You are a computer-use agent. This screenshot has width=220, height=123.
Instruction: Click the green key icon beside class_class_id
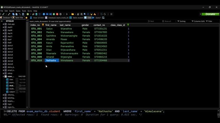tap(128, 25)
